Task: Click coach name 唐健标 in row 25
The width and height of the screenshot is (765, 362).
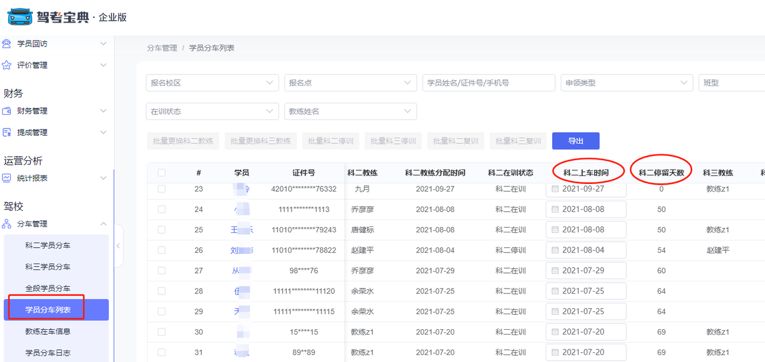Action: tap(363, 230)
